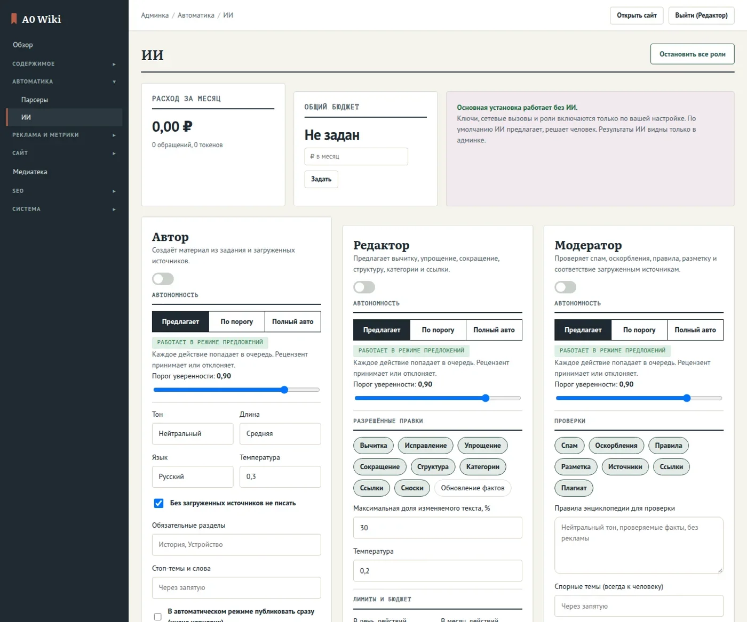The width and height of the screenshot is (747, 622).
Task: Uncheck Без загруженных источников не писать
Action: (x=158, y=503)
